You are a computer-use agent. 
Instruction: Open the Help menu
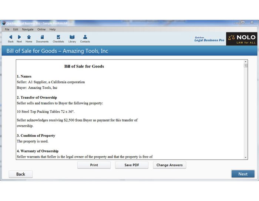(x=53, y=29)
